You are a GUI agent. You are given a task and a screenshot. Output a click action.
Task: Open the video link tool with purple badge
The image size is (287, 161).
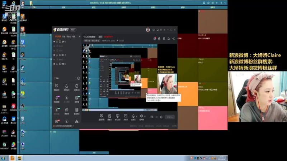(x=57, y=99)
